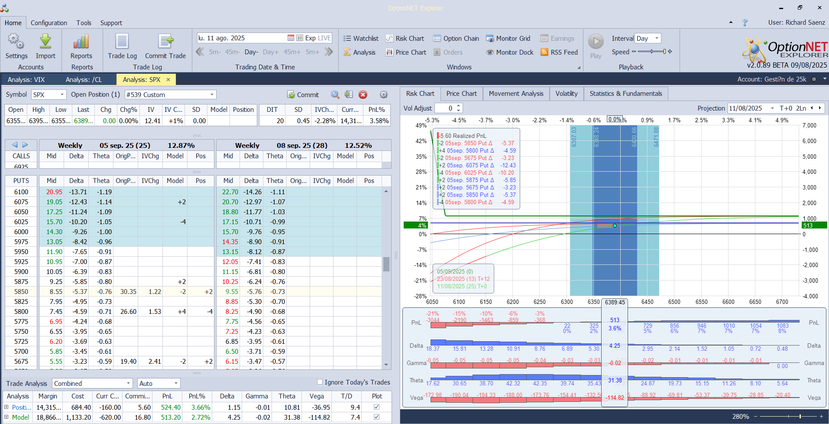The image size is (829, 424).
Task: Collapse the ribbon with the up arrow
Action: pyautogui.click(x=731, y=22)
